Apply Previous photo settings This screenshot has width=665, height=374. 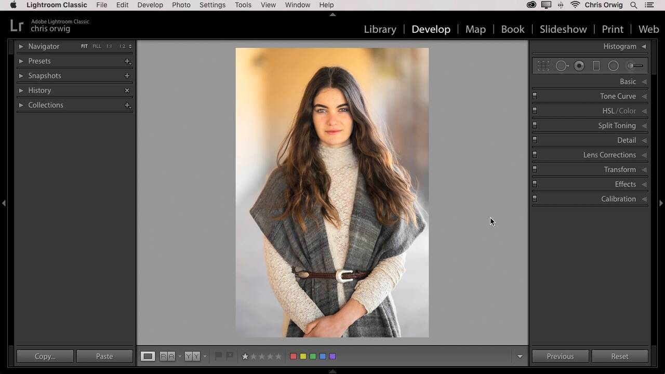click(560, 356)
